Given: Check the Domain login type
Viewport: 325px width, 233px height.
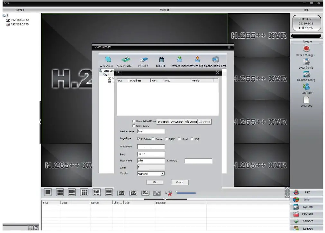Looking at the screenshot, I should point(153,139).
